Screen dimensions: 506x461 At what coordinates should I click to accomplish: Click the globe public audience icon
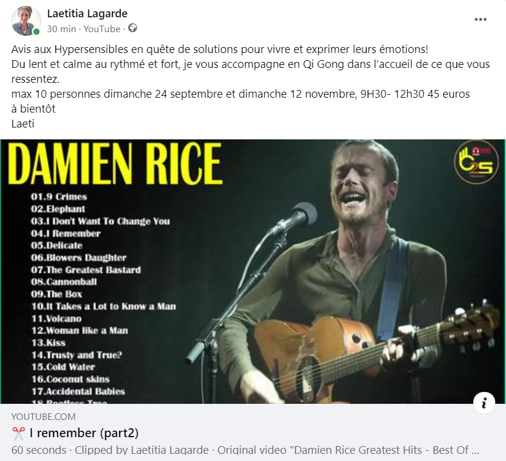133,28
